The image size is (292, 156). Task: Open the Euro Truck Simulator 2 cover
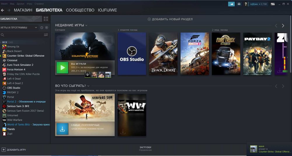click(x=226, y=54)
